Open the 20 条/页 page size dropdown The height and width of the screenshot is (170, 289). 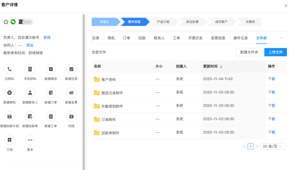273,146
